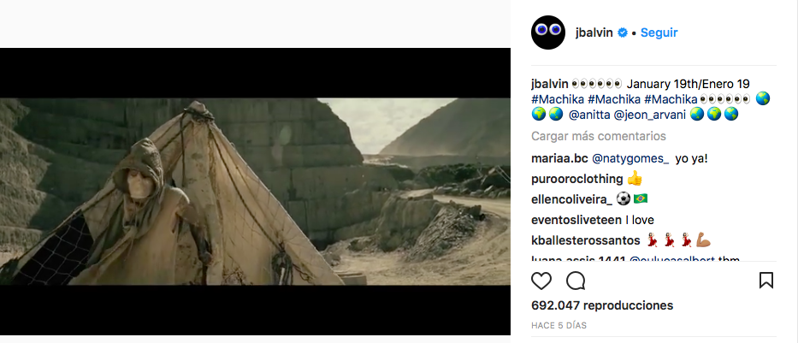Visit the @anitta mention
The height and width of the screenshot is (343, 798).
coord(589,115)
